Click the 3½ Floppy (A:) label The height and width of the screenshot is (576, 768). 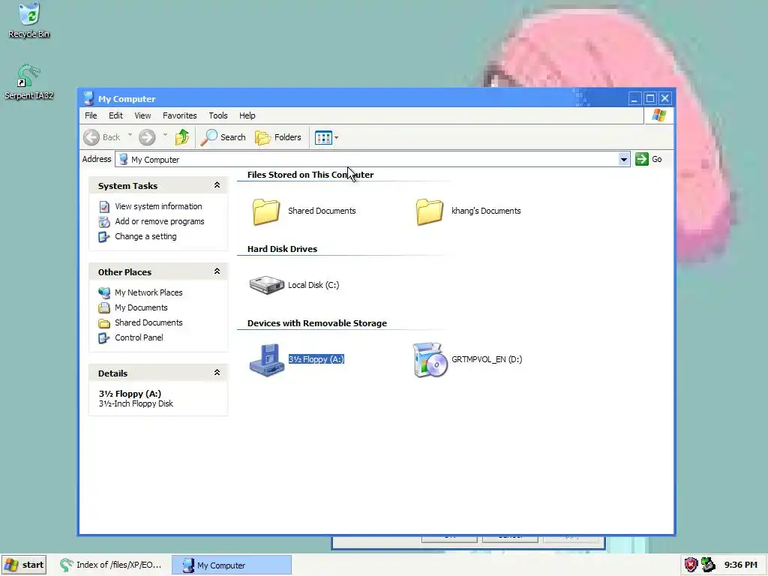[316, 359]
